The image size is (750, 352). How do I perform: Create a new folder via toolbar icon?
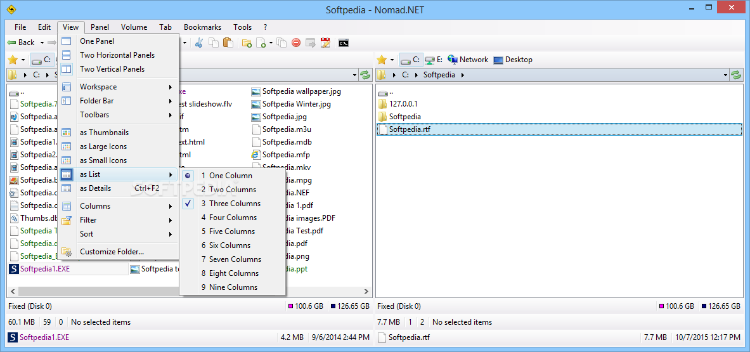tap(247, 42)
